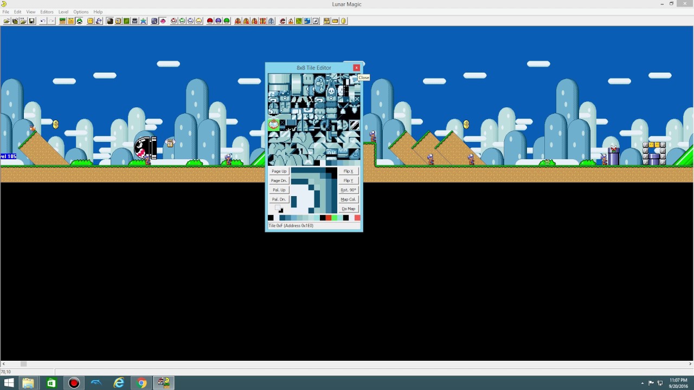Click the yellow block toolbar icon

[91, 21]
